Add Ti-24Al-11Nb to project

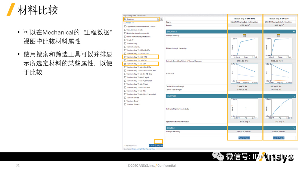tap(244, 138)
